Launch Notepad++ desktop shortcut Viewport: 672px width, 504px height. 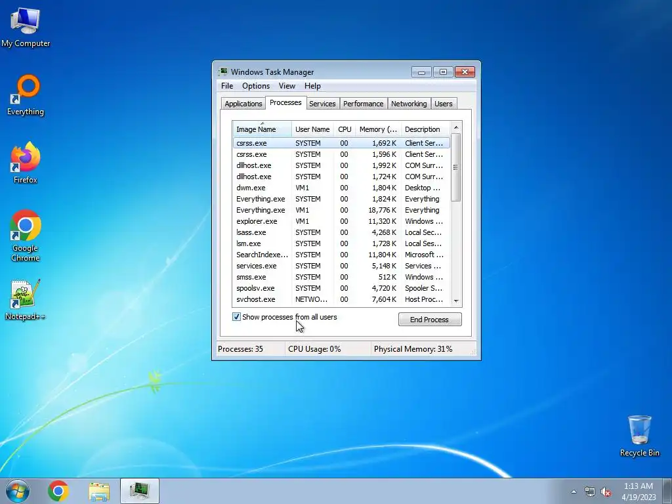tap(26, 300)
